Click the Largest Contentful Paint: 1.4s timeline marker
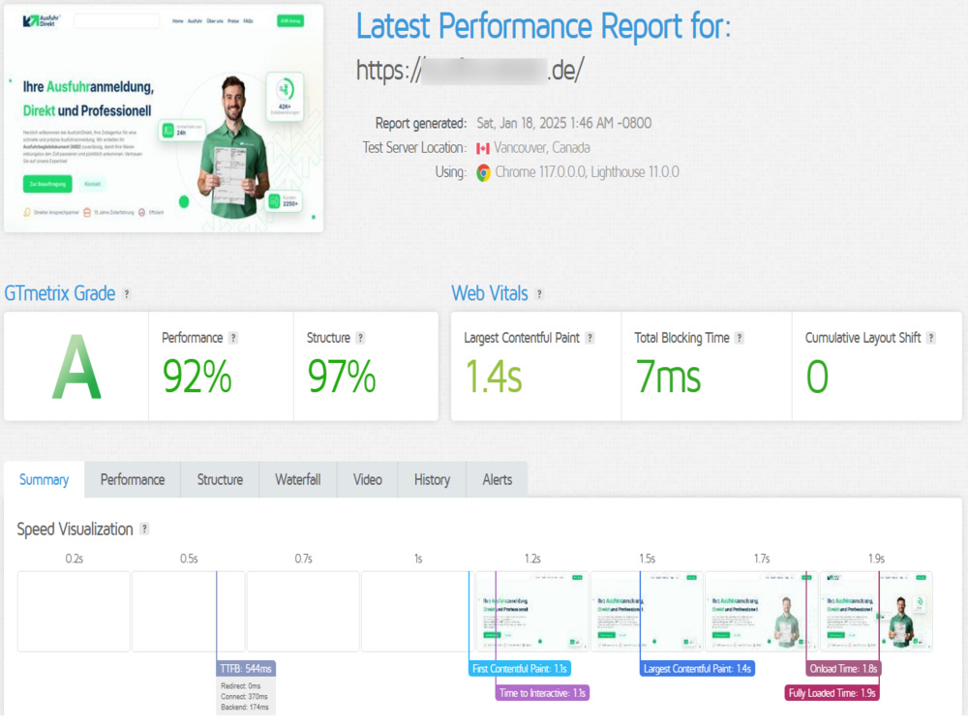968x726 pixels. pyautogui.click(x=697, y=669)
